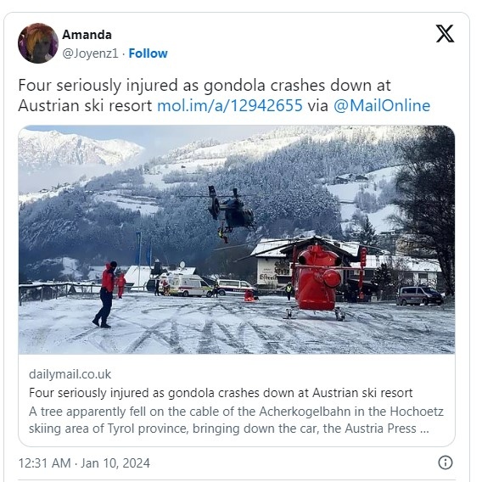Follow the @Joyenz1 account
The height and width of the screenshot is (482, 482).
148,53
